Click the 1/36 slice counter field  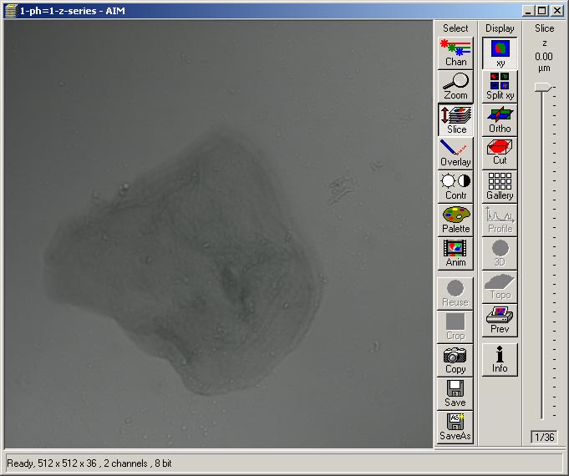[x=544, y=438]
